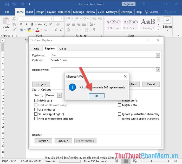Click the zoom slider in status bar
The height and width of the screenshot is (164, 182).
(x=151, y=161)
